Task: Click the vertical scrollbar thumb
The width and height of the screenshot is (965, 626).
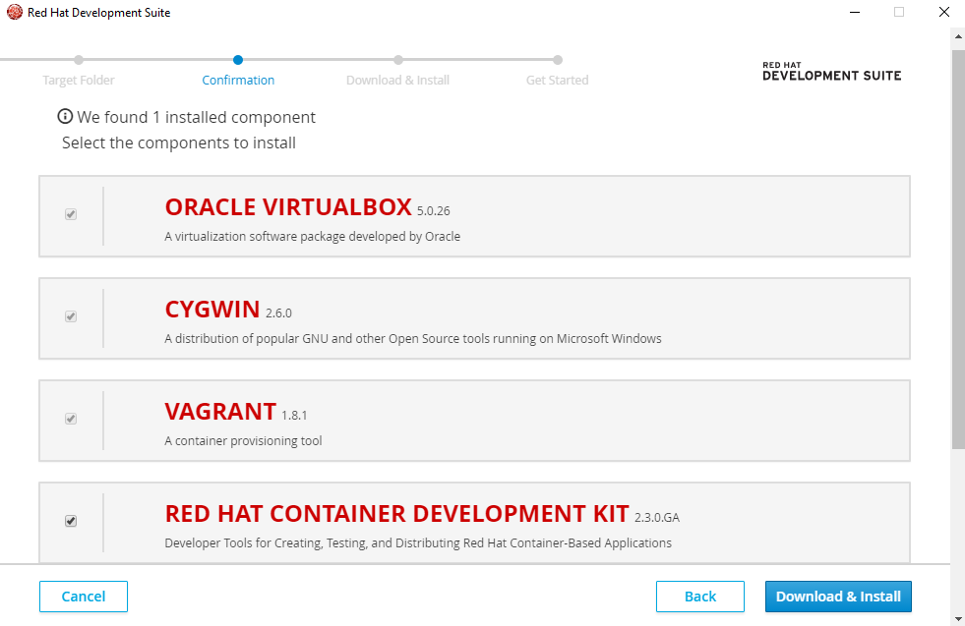Action: pos(958,249)
